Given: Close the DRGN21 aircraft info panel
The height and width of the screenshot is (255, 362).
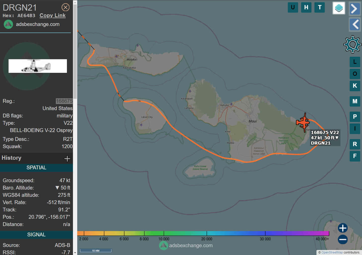Looking at the screenshot, I should [66, 7].
